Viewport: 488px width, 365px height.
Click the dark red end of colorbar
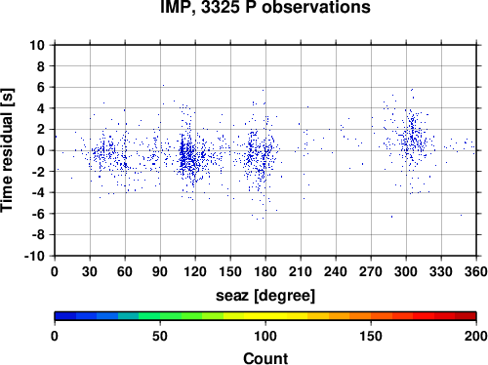coord(466,316)
